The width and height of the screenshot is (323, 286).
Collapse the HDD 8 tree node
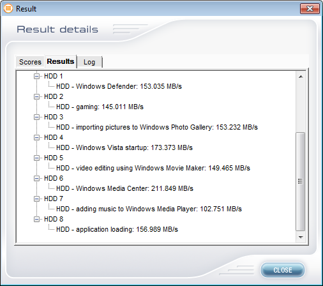pyautogui.click(x=36, y=219)
